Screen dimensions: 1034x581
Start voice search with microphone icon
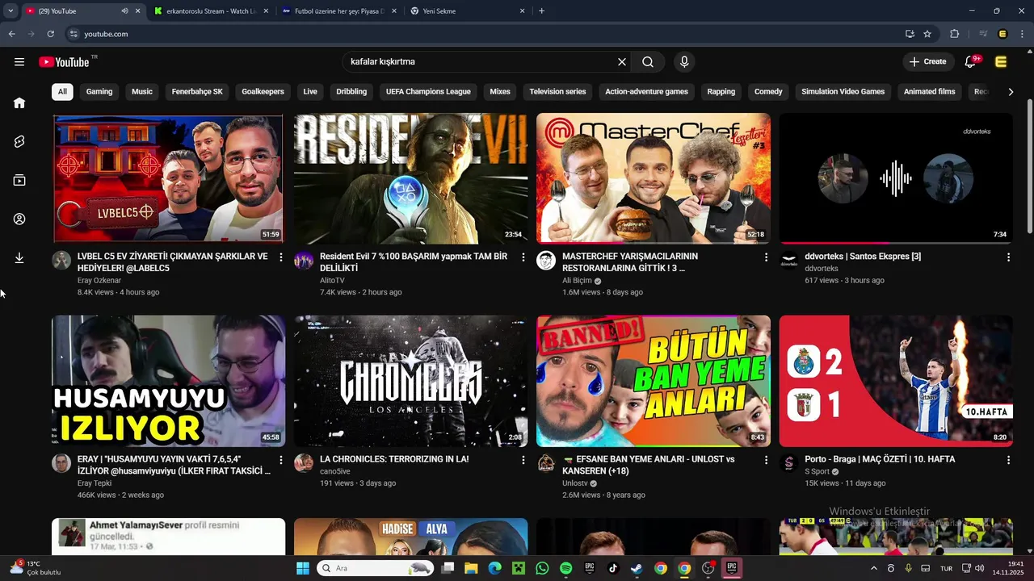pyautogui.click(x=684, y=62)
